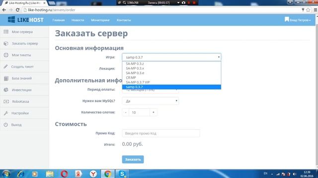This screenshot has width=318, height=178.
Task: Open Мои сервера in the sidebar
Action: pos(24,32)
